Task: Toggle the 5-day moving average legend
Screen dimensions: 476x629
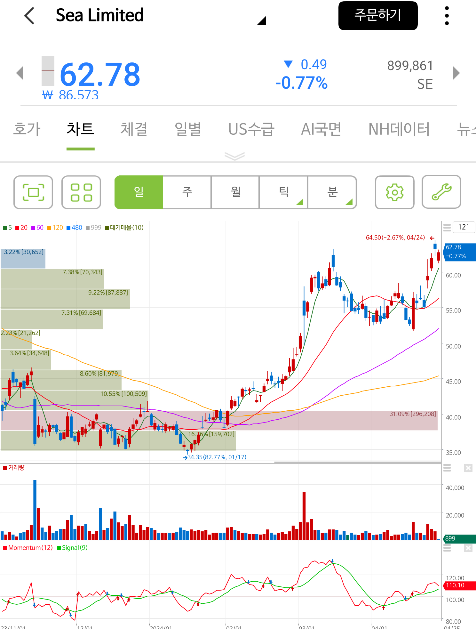Action: [x=8, y=228]
